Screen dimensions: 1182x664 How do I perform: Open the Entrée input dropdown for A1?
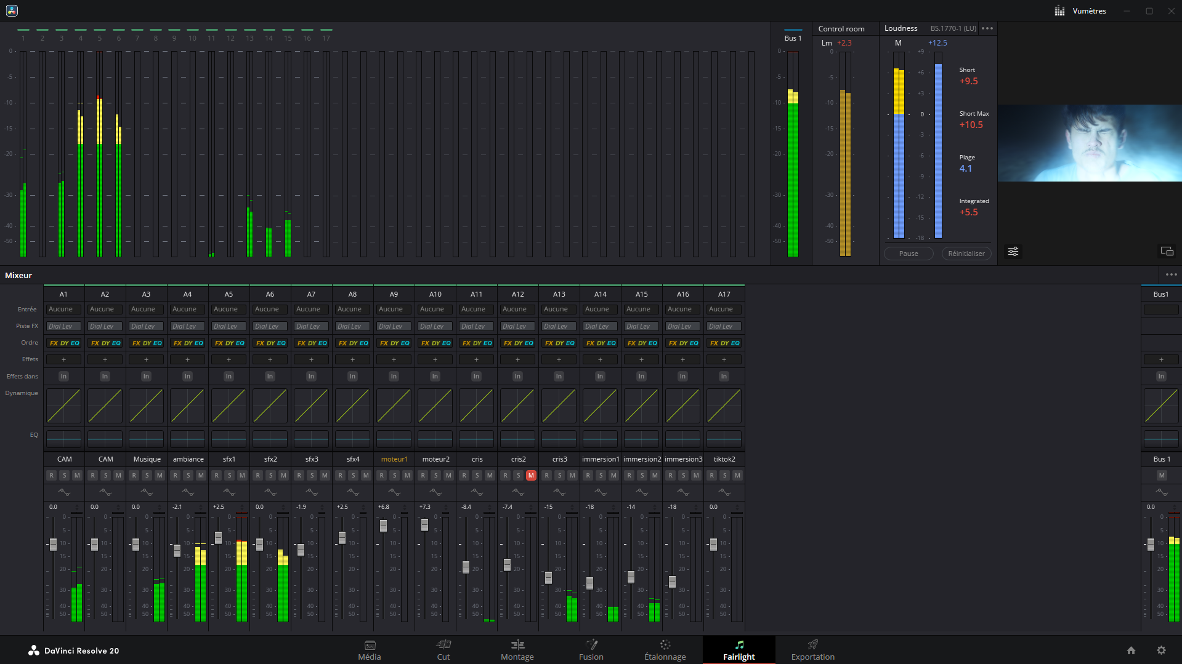(63, 310)
